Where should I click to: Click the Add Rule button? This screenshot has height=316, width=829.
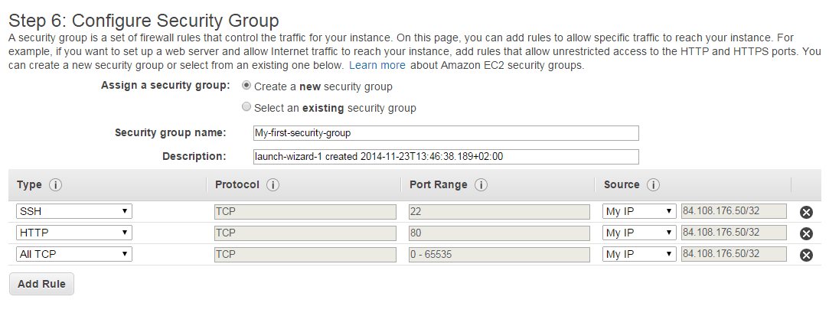[x=41, y=284]
